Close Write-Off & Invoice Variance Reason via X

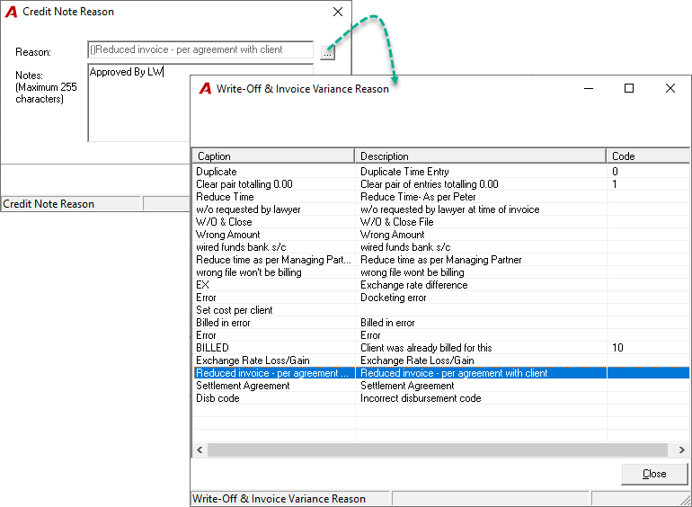[x=670, y=89]
